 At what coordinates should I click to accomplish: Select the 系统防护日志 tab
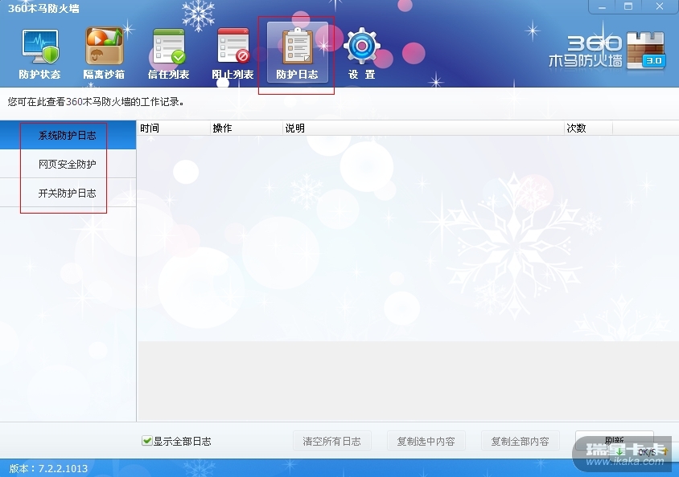coord(68,135)
